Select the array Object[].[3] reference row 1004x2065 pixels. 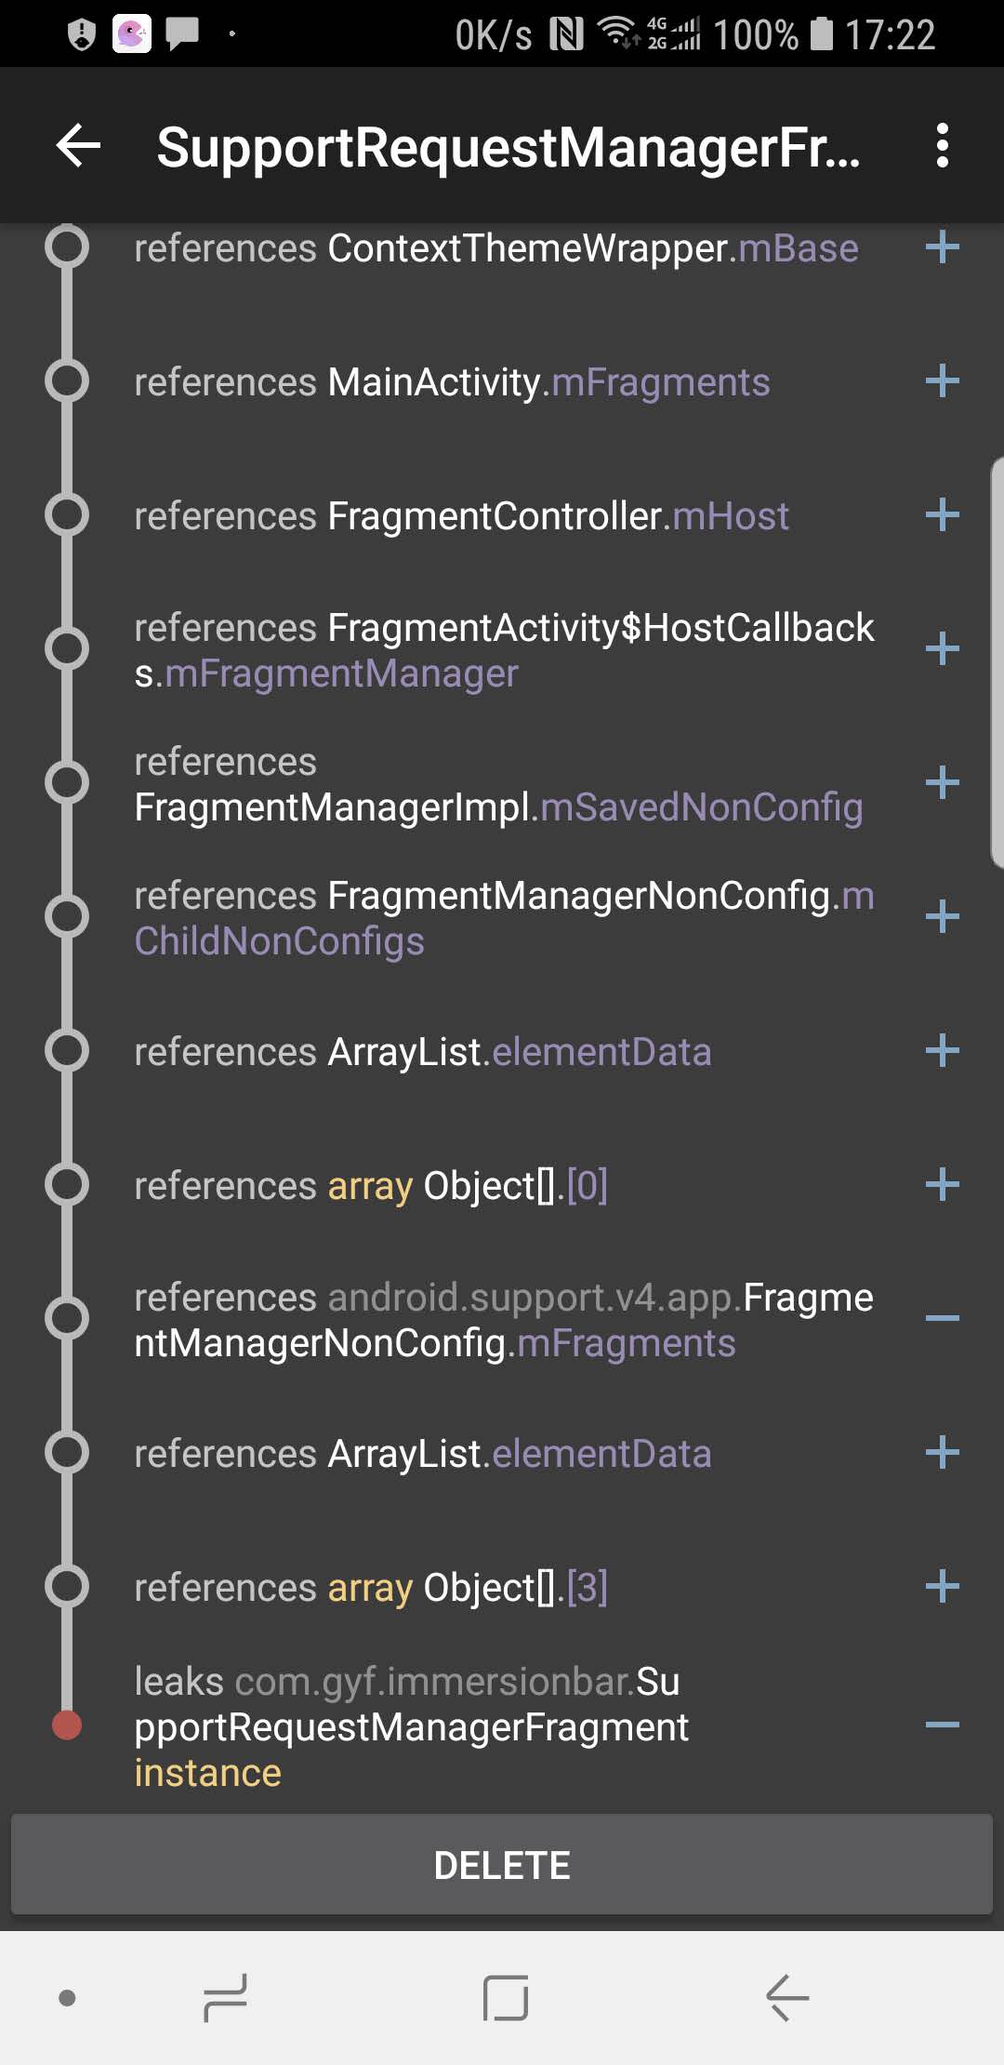[465, 1587]
